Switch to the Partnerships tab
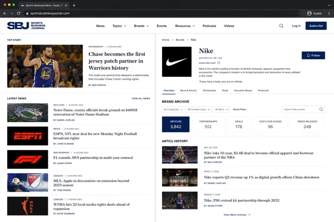This screenshot has height=222, width=334. click(209, 91)
